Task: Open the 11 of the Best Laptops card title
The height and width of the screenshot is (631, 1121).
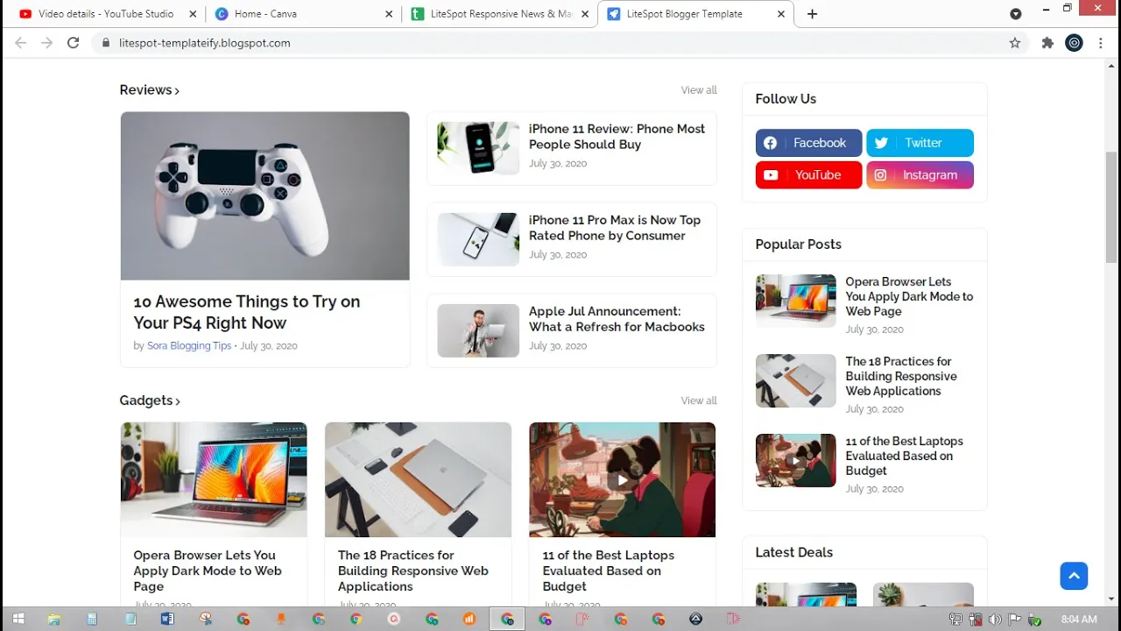Action: [x=609, y=571]
